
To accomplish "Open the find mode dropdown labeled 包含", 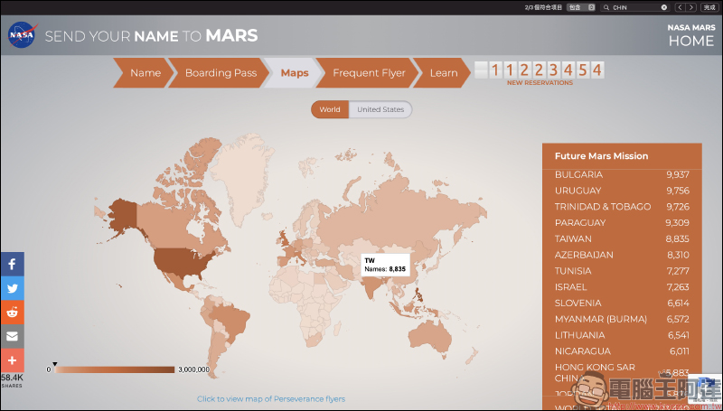I will (x=580, y=7).
